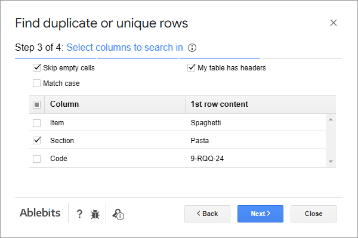Click the info icon beside step title

[x=192, y=48]
